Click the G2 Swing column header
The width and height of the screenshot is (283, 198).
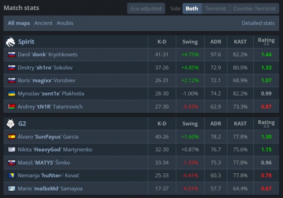(x=190, y=124)
